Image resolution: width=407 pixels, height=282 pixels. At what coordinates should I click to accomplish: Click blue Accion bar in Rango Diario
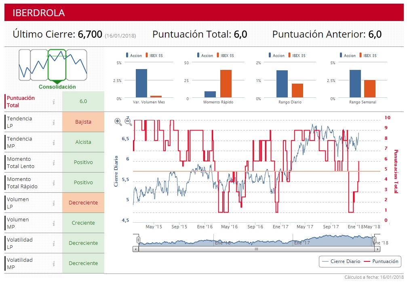282,84
